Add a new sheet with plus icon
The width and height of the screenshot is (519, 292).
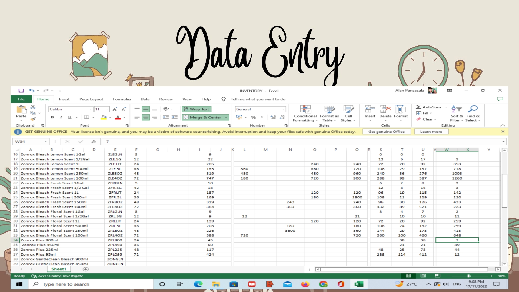coord(86,269)
